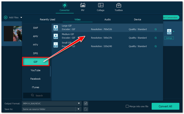184x114 pixels.
Task: Select SWF in the format list
Action: coord(35,28)
